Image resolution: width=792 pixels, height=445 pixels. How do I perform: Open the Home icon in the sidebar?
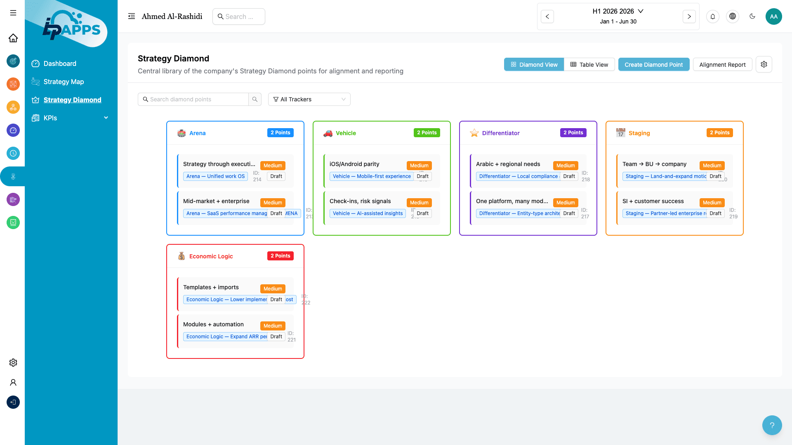pos(13,38)
